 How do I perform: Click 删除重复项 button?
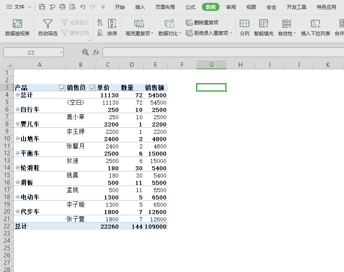pyautogui.click(x=202, y=22)
